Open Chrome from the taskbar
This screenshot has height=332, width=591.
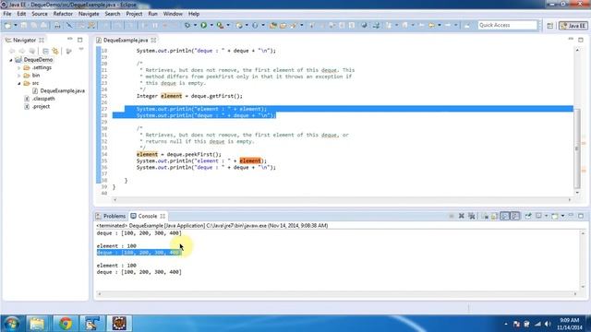(x=66, y=324)
